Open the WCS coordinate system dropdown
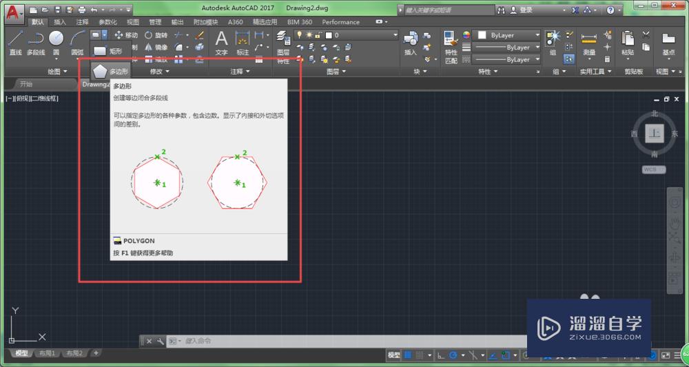 pos(654,169)
